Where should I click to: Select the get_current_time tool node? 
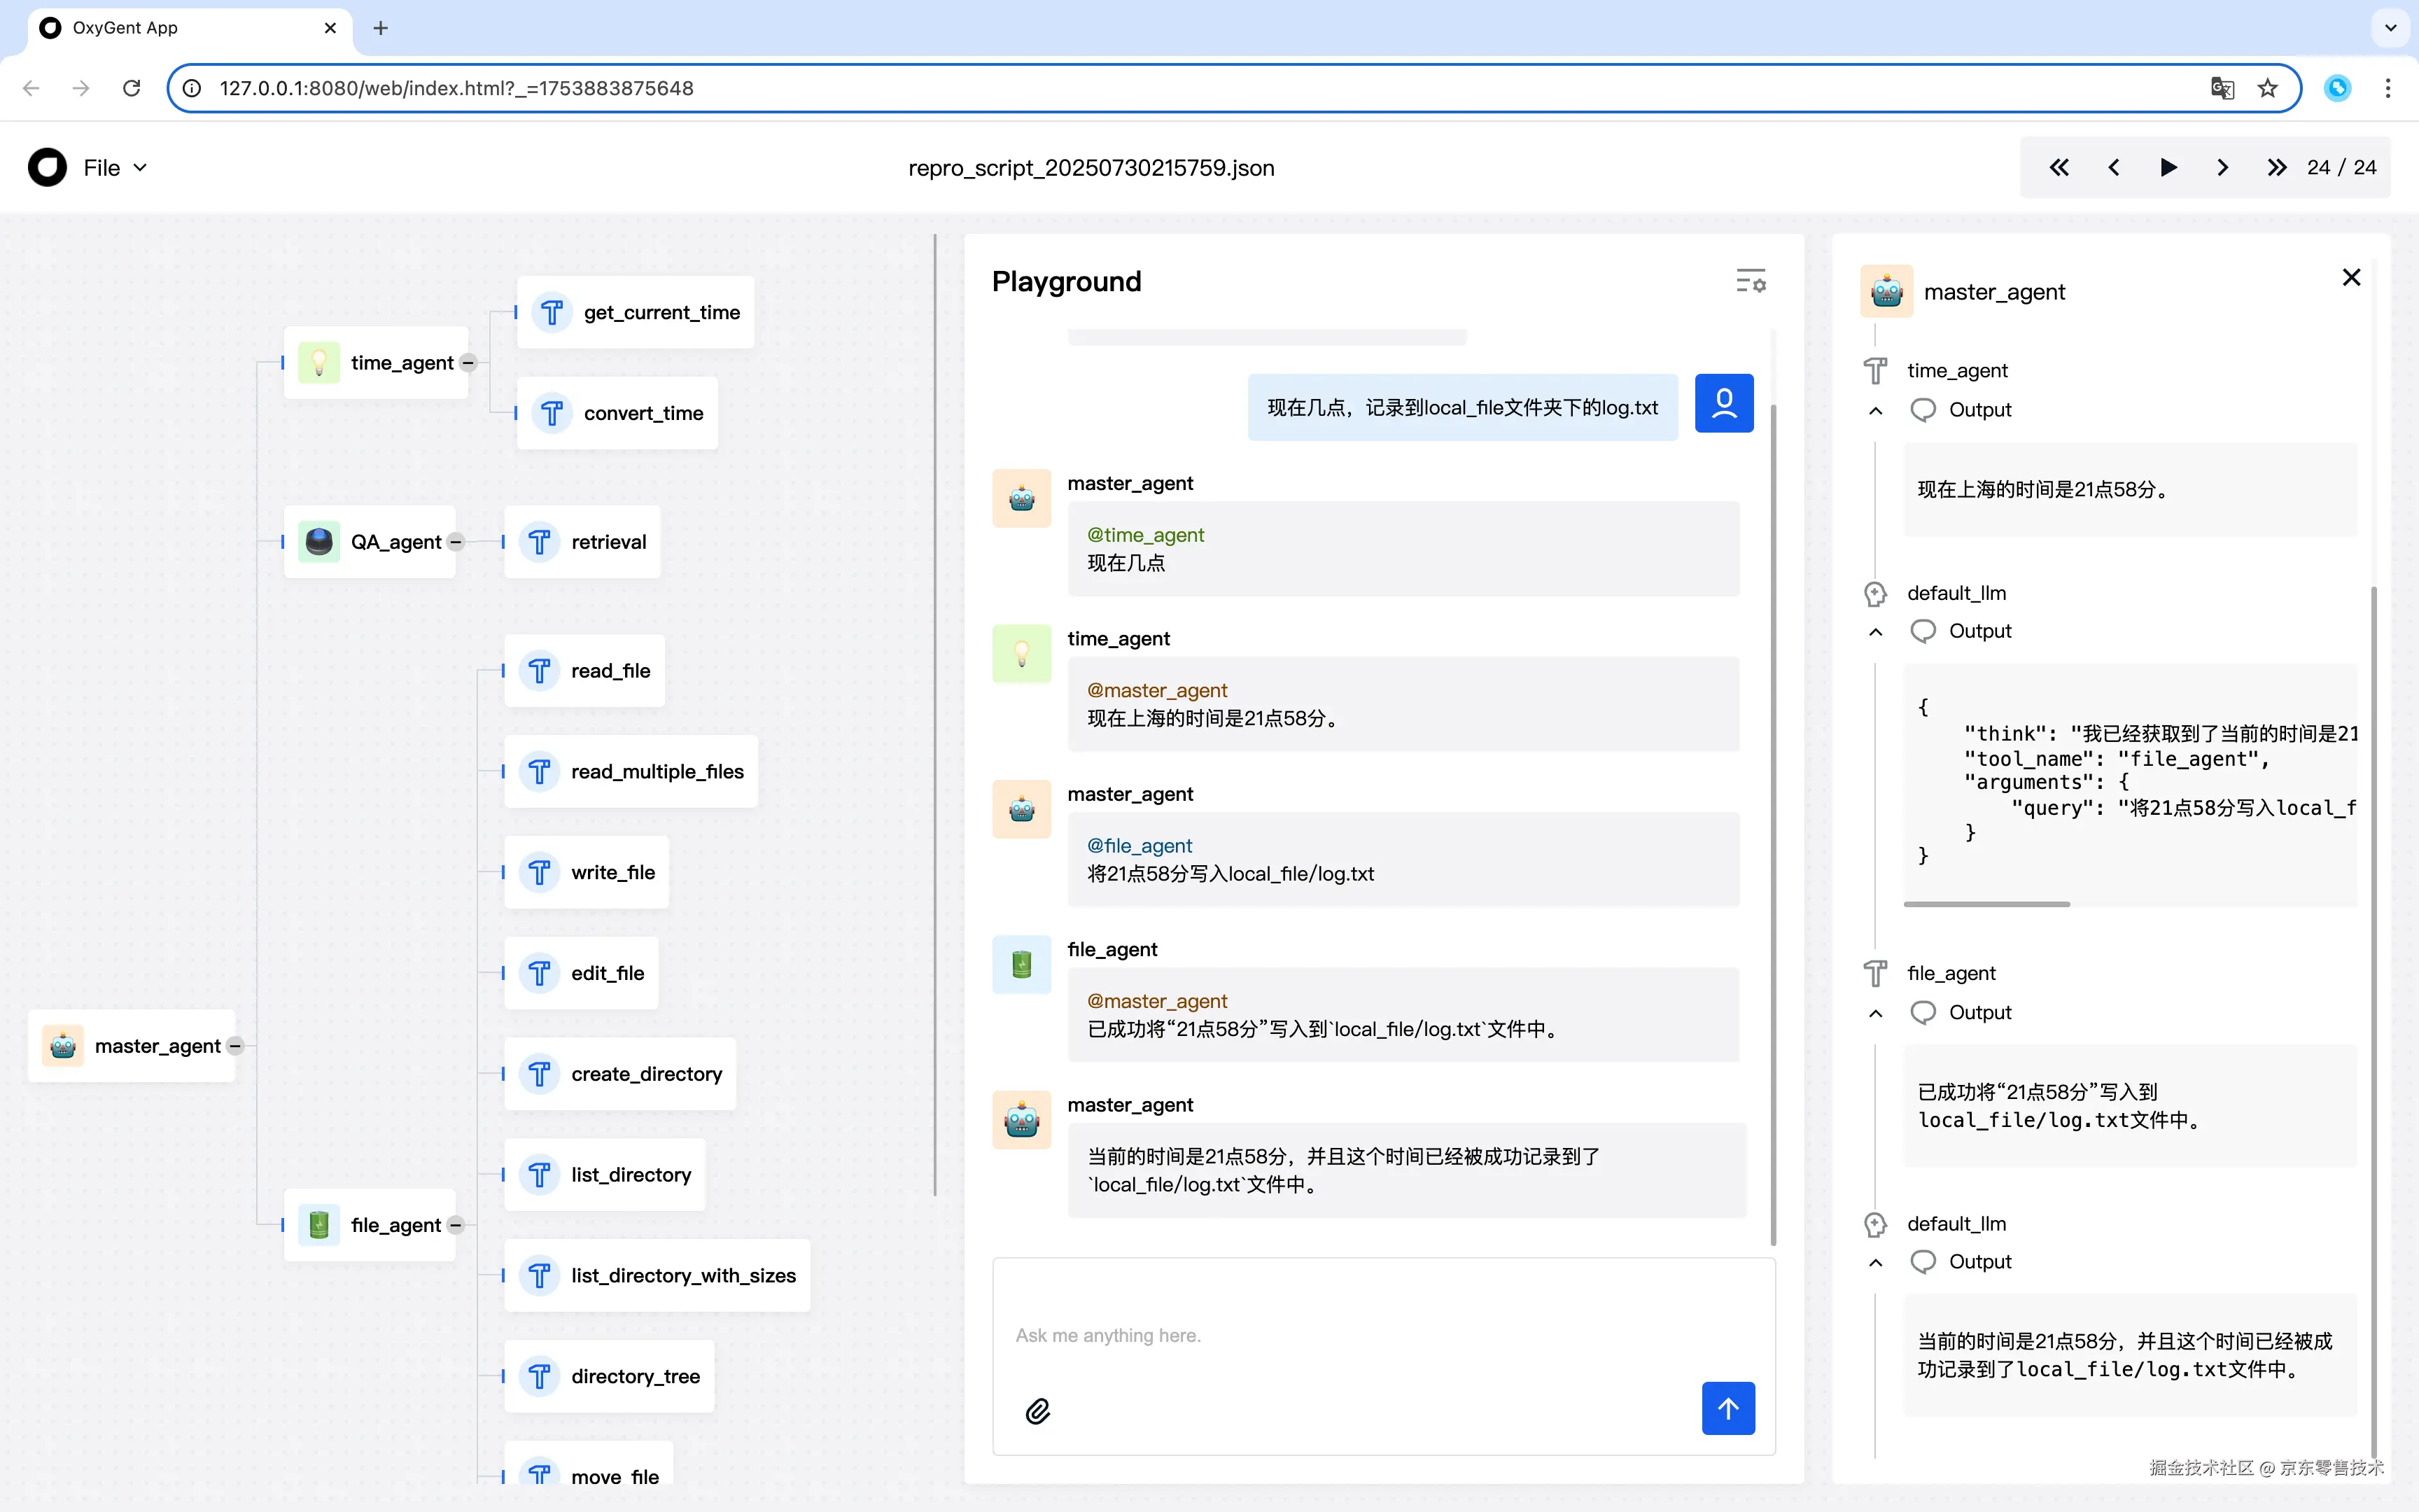pos(636,312)
